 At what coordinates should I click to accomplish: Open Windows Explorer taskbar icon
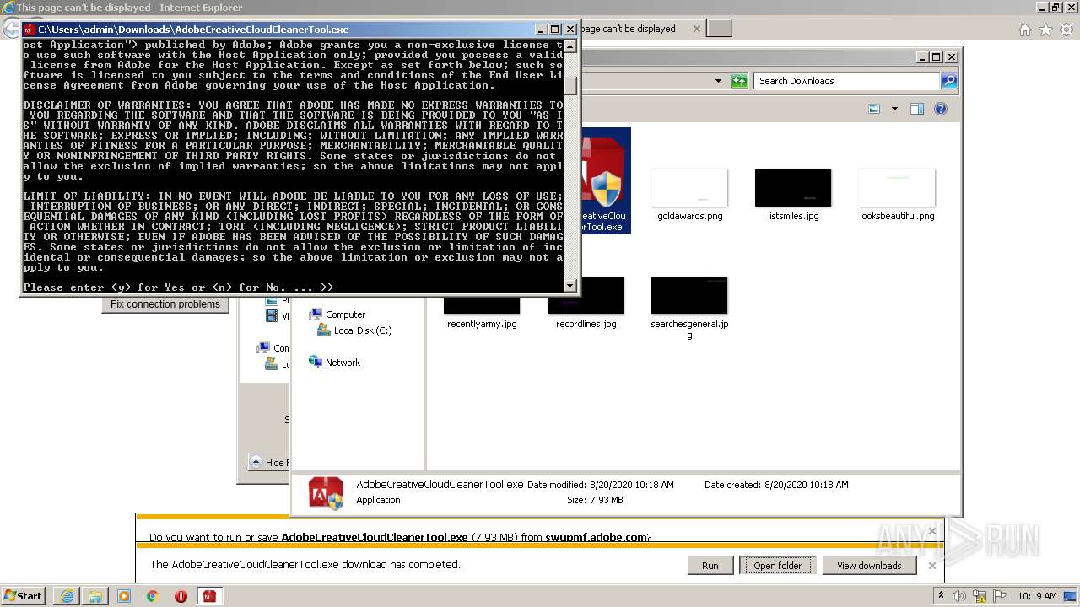click(x=95, y=596)
